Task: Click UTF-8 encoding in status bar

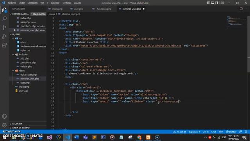Action: pos(205,132)
